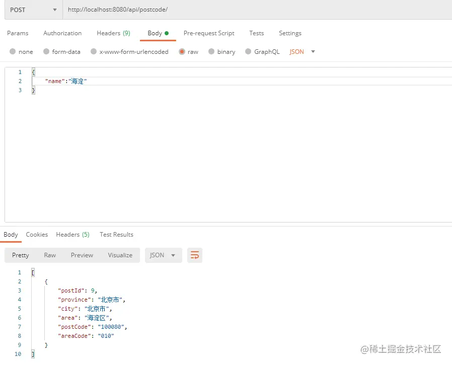Open the response JSON format dropdown
Screen dimensions: 452x365
click(x=164, y=255)
